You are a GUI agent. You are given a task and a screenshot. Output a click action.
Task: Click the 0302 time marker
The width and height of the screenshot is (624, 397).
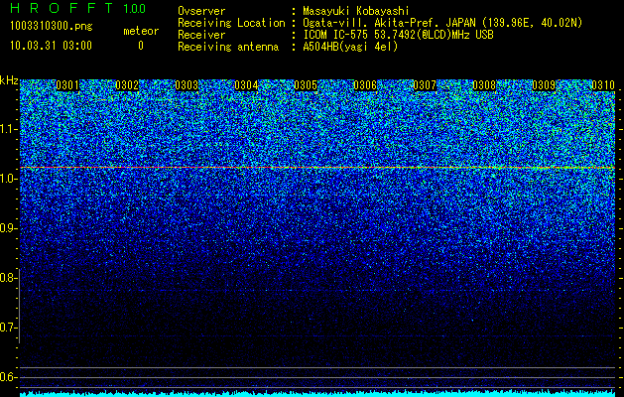(127, 85)
